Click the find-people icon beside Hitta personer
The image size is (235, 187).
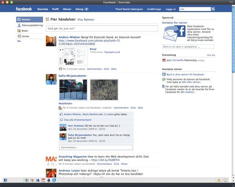click(x=164, y=80)
